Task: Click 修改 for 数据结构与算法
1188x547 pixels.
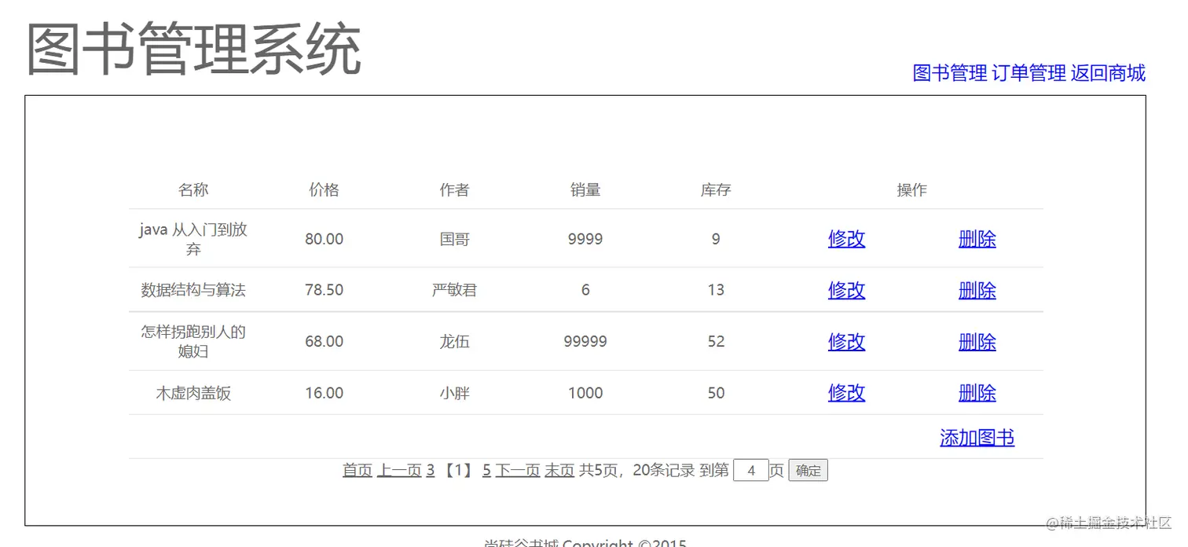Action: tap(846, 290)
